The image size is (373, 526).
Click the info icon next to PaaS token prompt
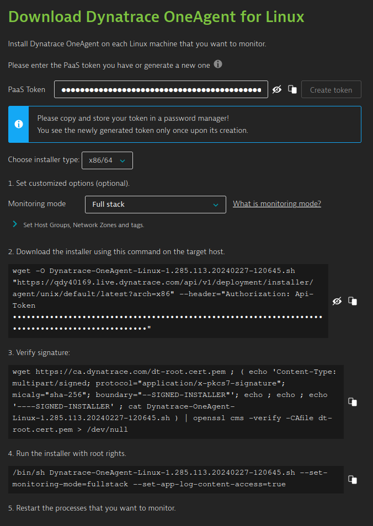tap(218, 64)
